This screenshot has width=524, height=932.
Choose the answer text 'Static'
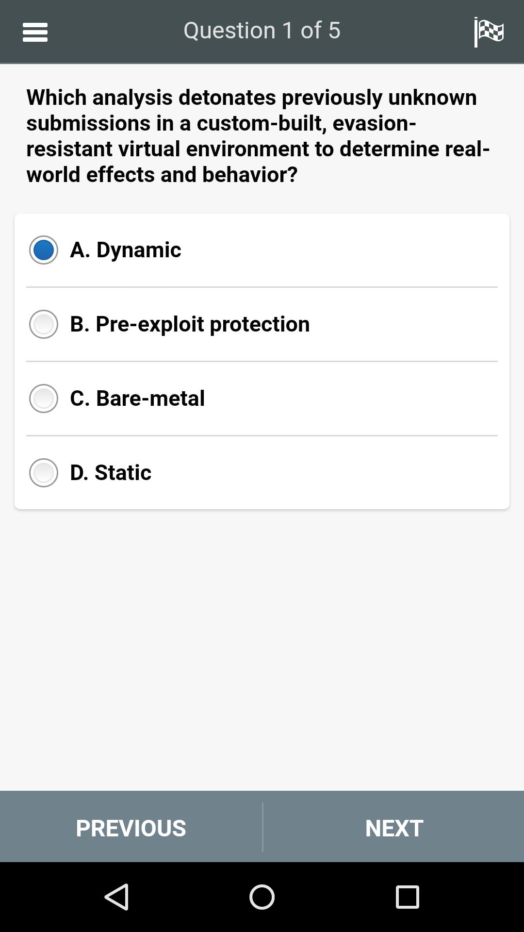pos(123,473)
